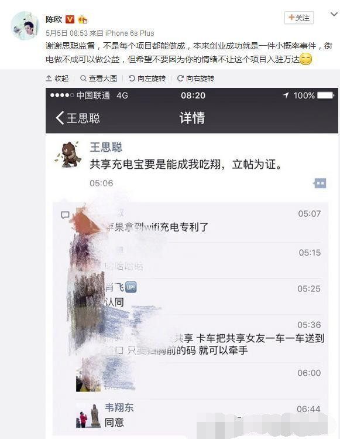Open 查看大图 to view full image
The width and height of the screenshot is (340, 439).
pos(98,79)
